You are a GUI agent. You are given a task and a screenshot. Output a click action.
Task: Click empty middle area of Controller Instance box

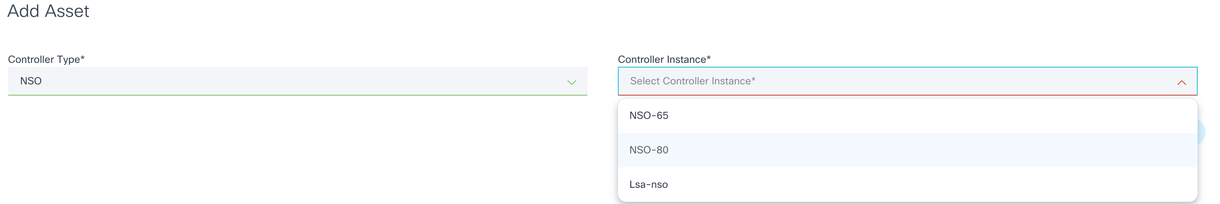(947, 81)
